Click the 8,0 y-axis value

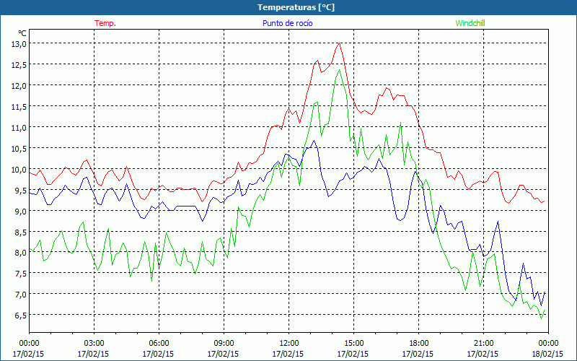click(21, 252)
